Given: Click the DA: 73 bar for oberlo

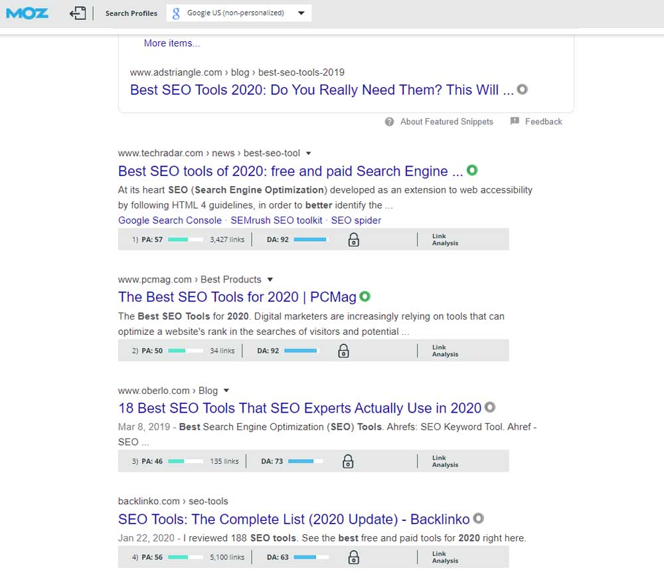Looking at the screenshot, I should [305, 461].
